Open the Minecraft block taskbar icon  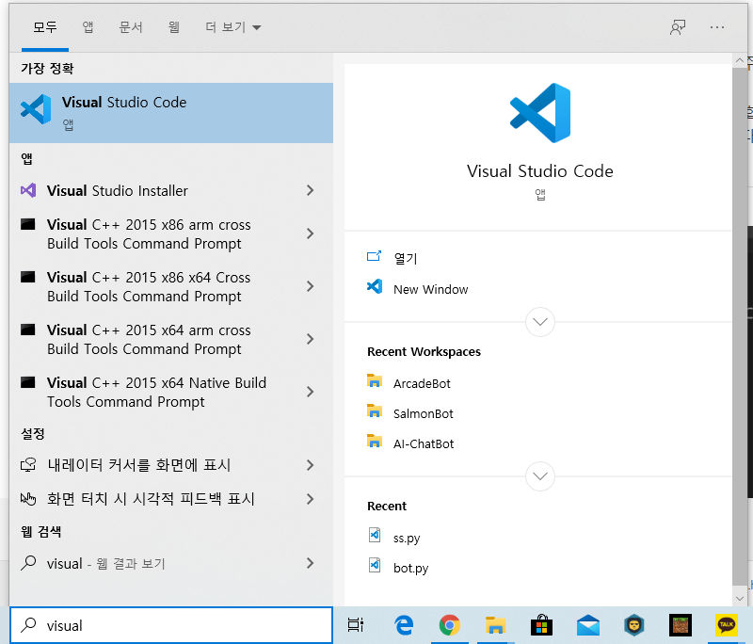[681, 625]
